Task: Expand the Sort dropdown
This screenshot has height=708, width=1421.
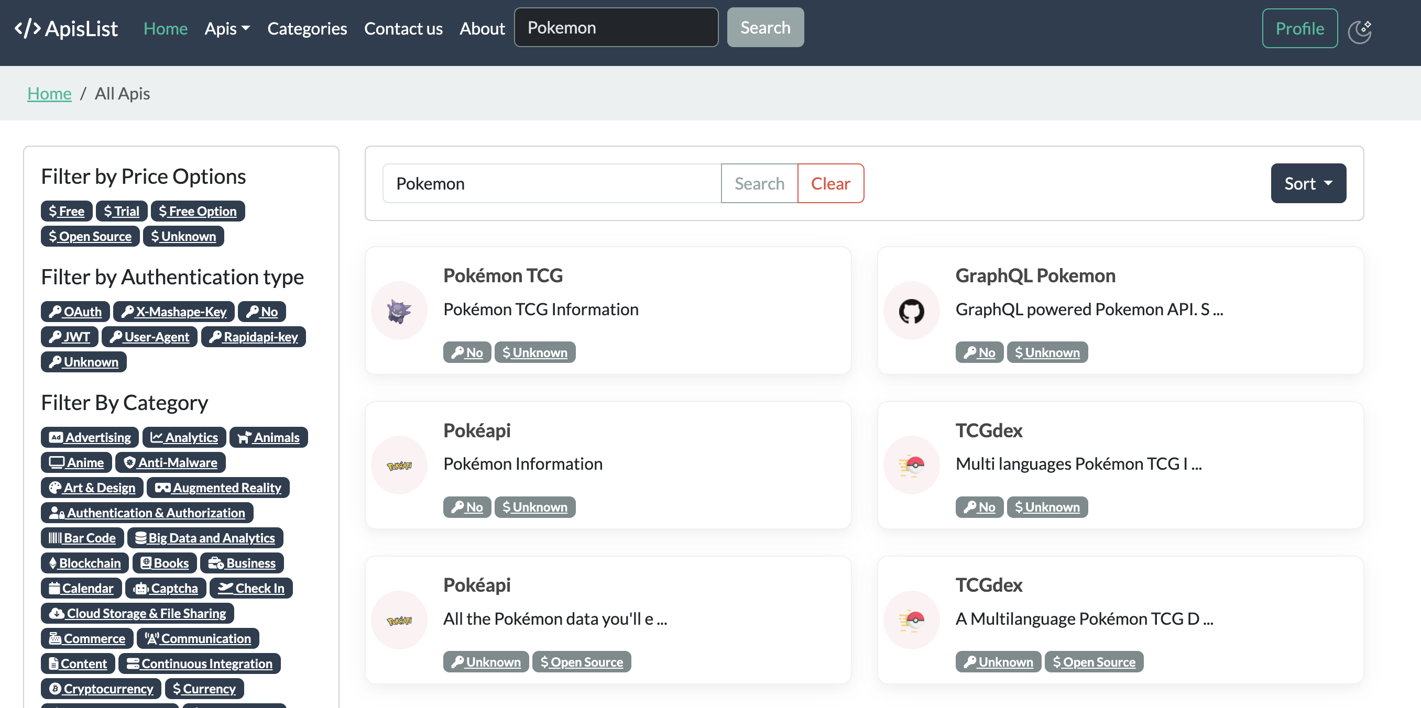Action: 1308,183
